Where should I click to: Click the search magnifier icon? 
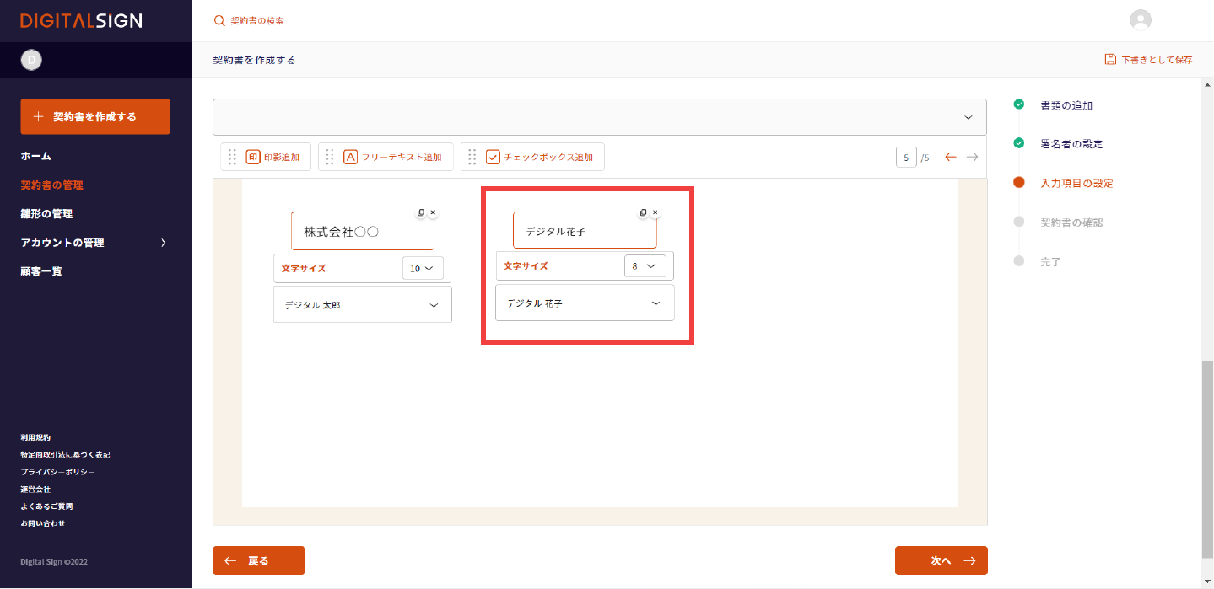point(219,21)
